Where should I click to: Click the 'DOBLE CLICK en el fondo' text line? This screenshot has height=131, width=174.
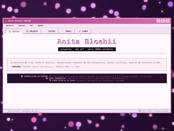click(x=88, y=81)
